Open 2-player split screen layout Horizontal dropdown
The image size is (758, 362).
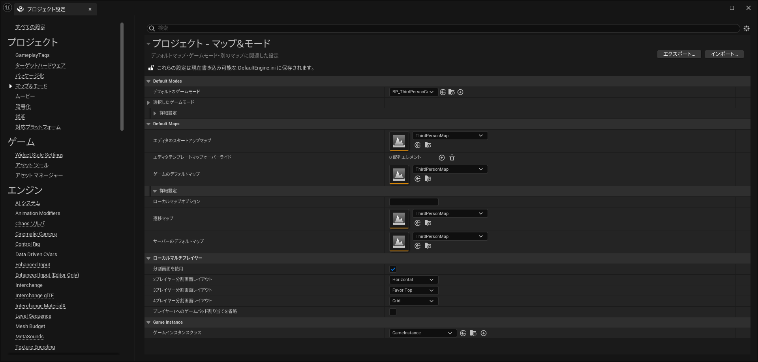tap(413, 280)
